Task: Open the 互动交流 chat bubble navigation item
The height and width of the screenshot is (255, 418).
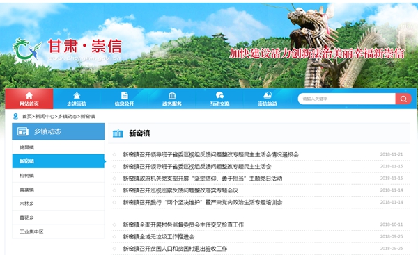Action: (x=219, y=99)
